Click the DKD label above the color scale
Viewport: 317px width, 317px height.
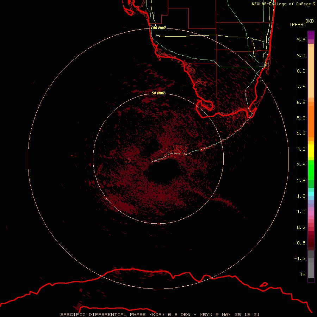[x=310, y=21]
